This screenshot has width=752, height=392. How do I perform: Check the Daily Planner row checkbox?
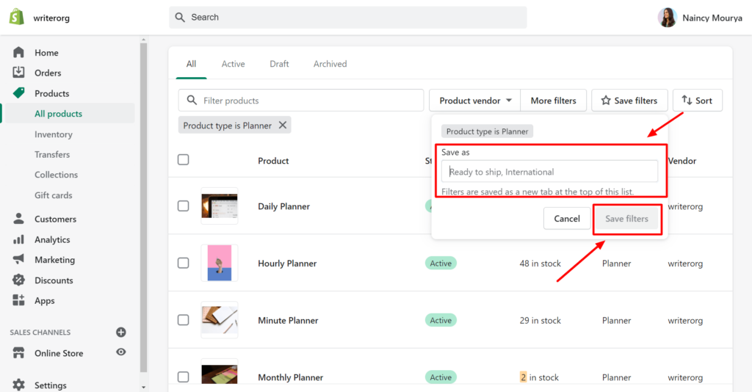[x=183, y=206]
